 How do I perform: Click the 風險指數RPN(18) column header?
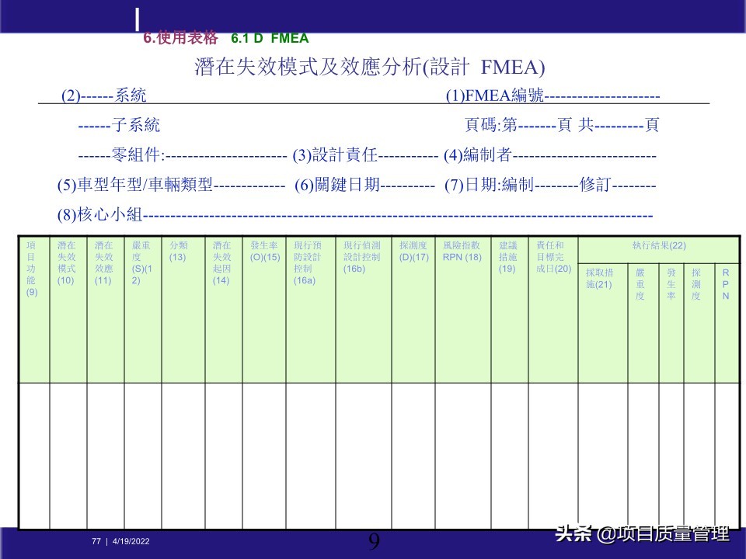click(x=465, y=248)
